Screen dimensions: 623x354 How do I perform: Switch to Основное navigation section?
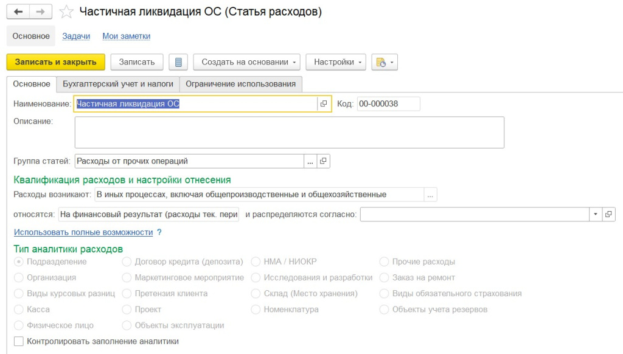[31, 36]
